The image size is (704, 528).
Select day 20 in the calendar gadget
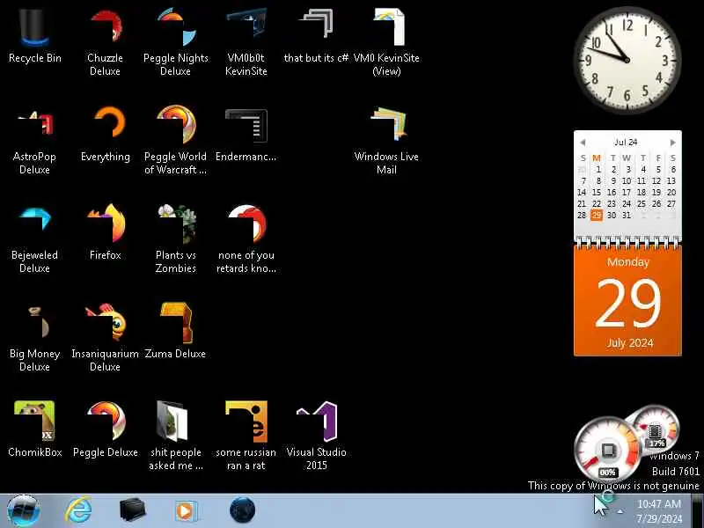coord(671,192)
